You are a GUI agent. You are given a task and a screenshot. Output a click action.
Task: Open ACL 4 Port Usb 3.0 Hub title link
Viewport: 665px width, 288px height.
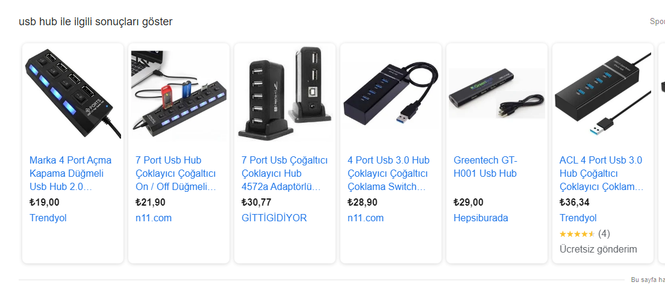(x=601, y=174)
